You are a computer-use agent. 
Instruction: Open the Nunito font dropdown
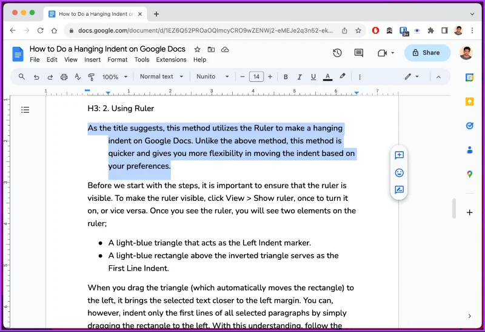tap(213, 76)
